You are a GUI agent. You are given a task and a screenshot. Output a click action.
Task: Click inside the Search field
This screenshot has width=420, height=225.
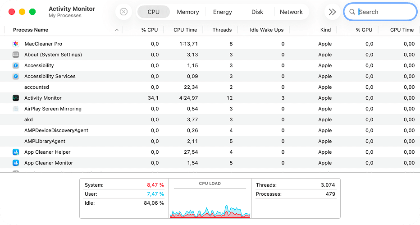pyautogui.click(x=380, y=12)
